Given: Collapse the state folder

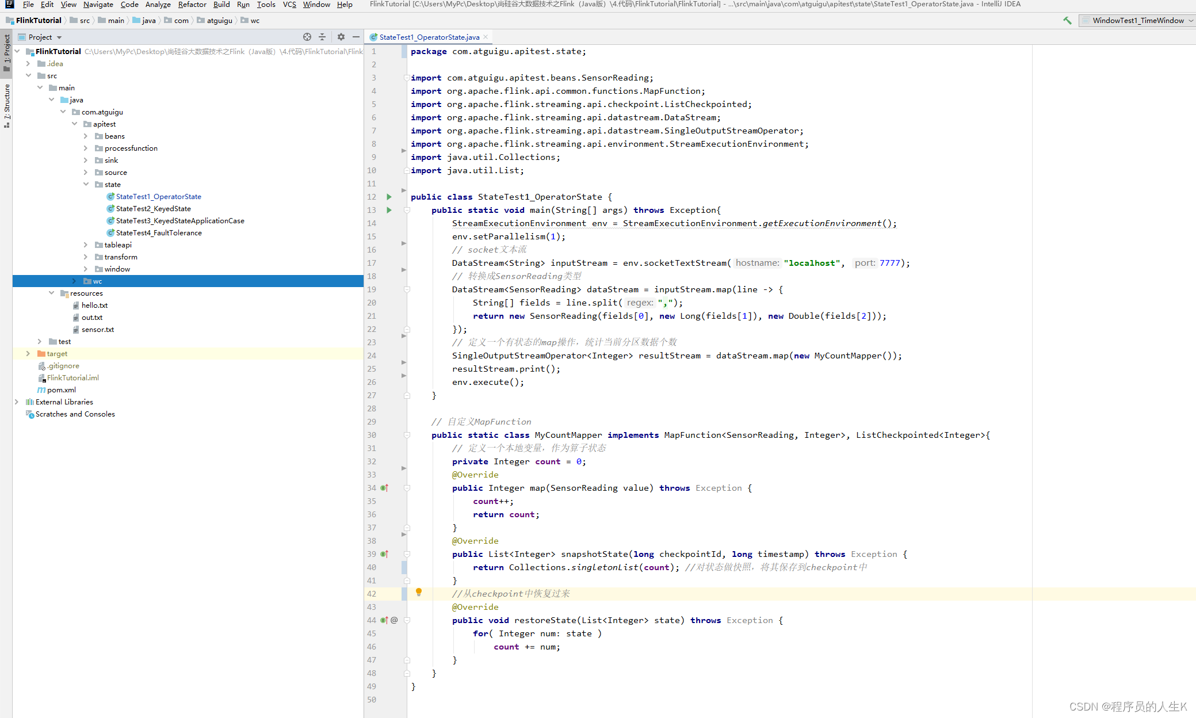Looking at the screenshot, I should click(x=86, y=185).
